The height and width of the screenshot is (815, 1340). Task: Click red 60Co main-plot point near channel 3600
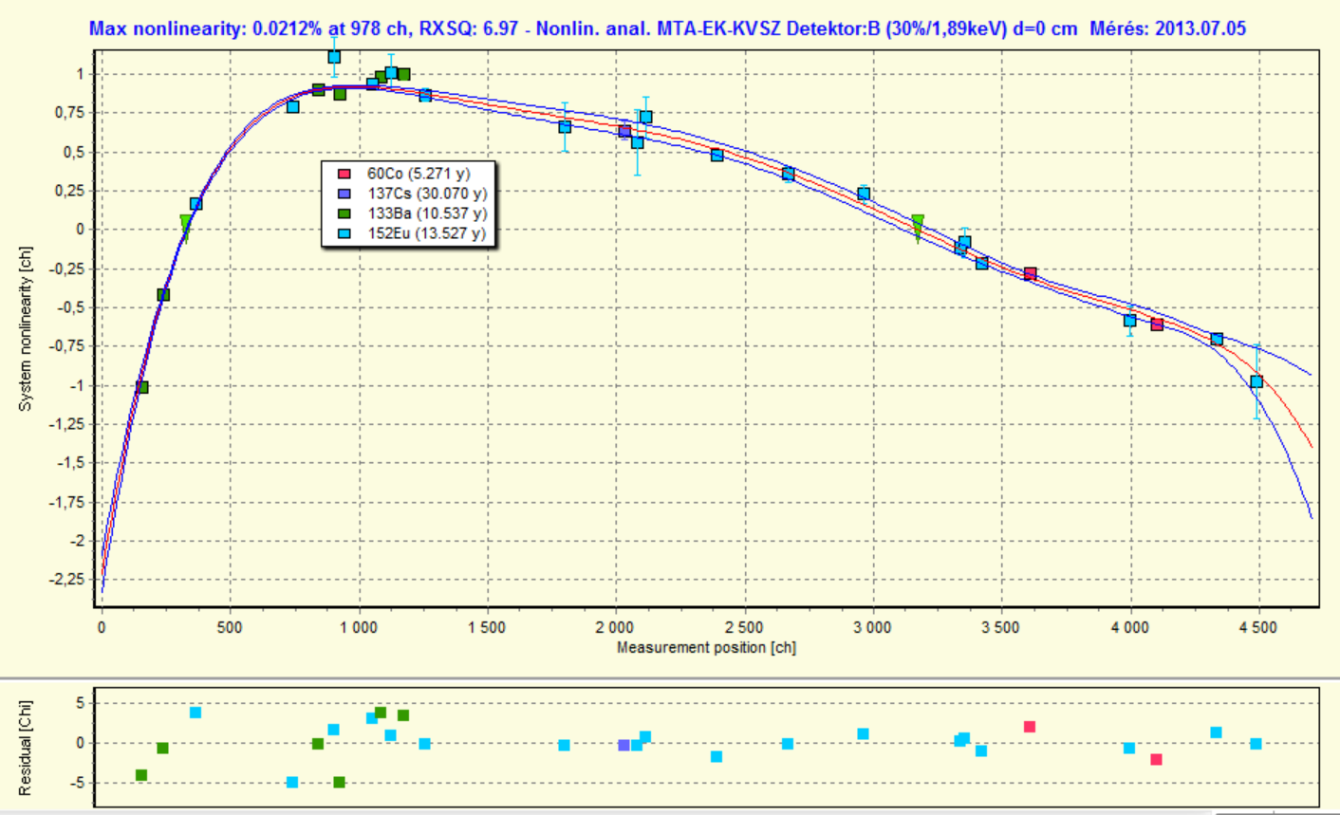[x=1030, y=274]
